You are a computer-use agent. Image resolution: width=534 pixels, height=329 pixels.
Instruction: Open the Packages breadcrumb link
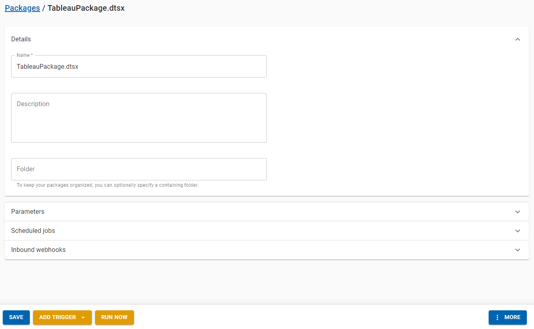click(22, 8)
